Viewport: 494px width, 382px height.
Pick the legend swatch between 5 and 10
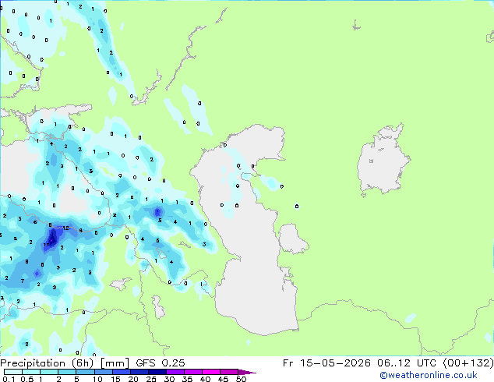coord(85,372)
